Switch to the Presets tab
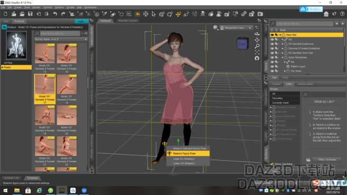347x195 pixels. (x=276, y=84)
